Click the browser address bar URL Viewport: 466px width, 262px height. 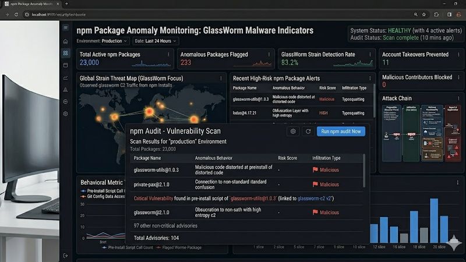coord(59,14)
